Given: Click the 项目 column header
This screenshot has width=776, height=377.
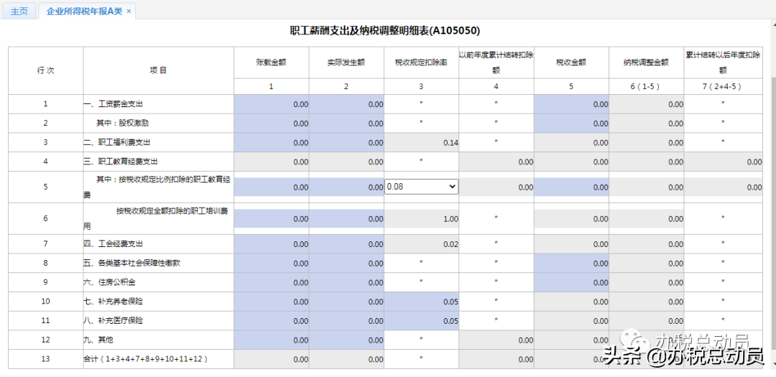Looking at the screenshot, I should pos(158,70).
